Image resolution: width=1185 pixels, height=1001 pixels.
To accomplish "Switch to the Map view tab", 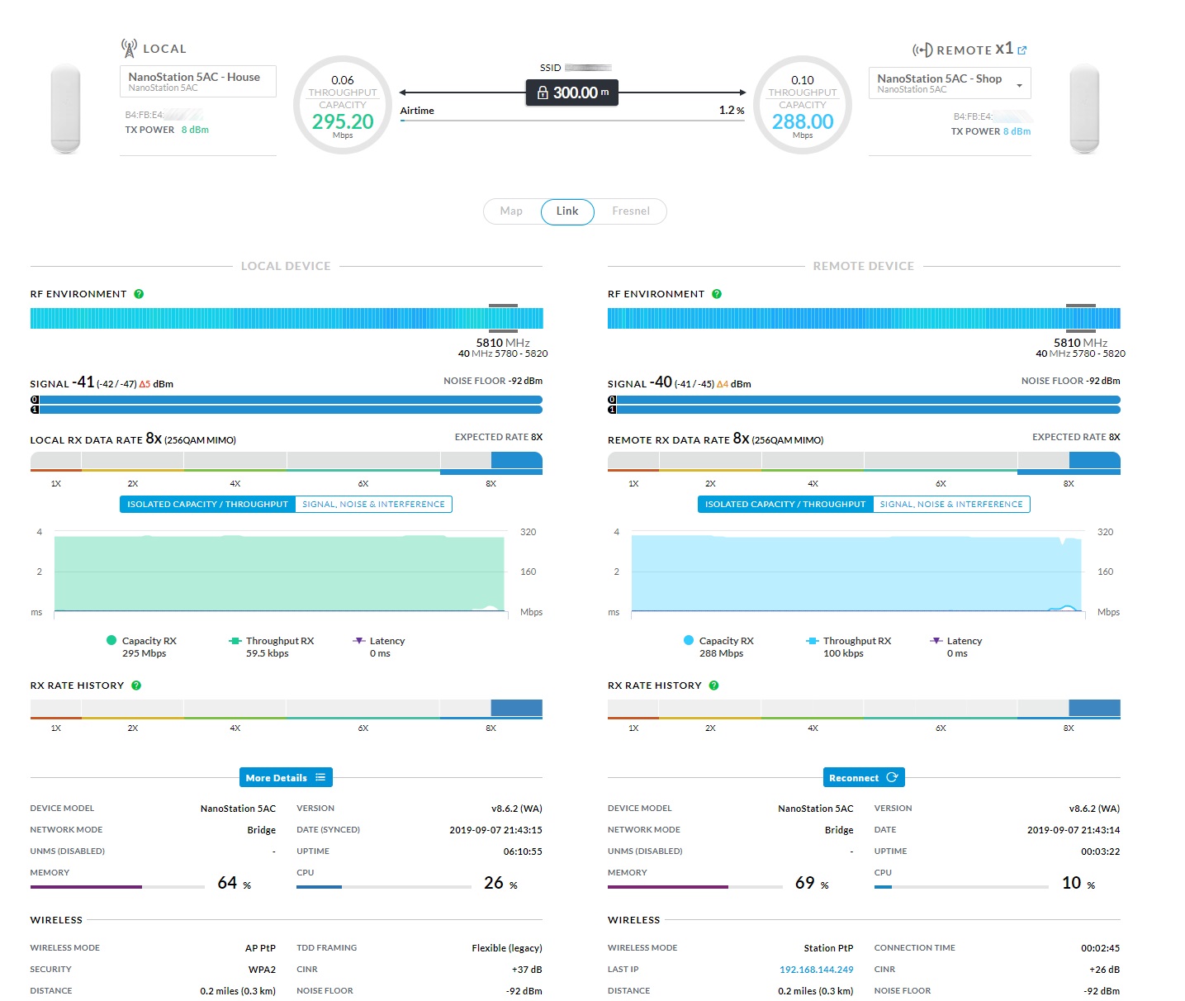I will coord(511,211).
